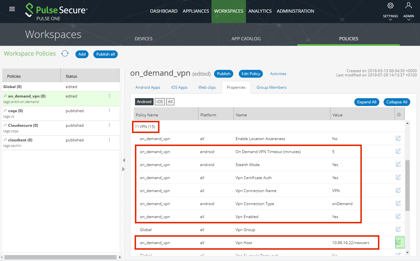Screen dimensions: 420x261
Task: Go to the Analytics menu
Action: [260, 11]
